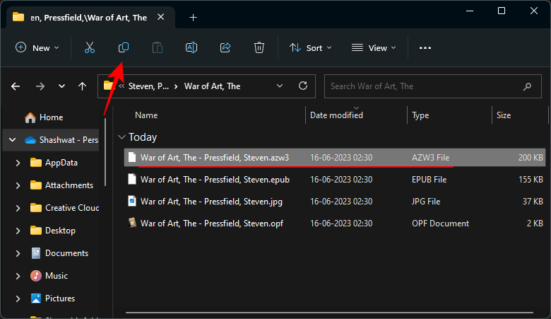Expand the AppData folder tree node
Image resolution: width=551 pixels, height=319 pixels.
[x=18, y=163]
